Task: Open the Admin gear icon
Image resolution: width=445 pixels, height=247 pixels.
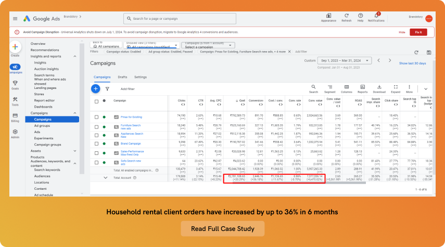Action: pos(15,132)
